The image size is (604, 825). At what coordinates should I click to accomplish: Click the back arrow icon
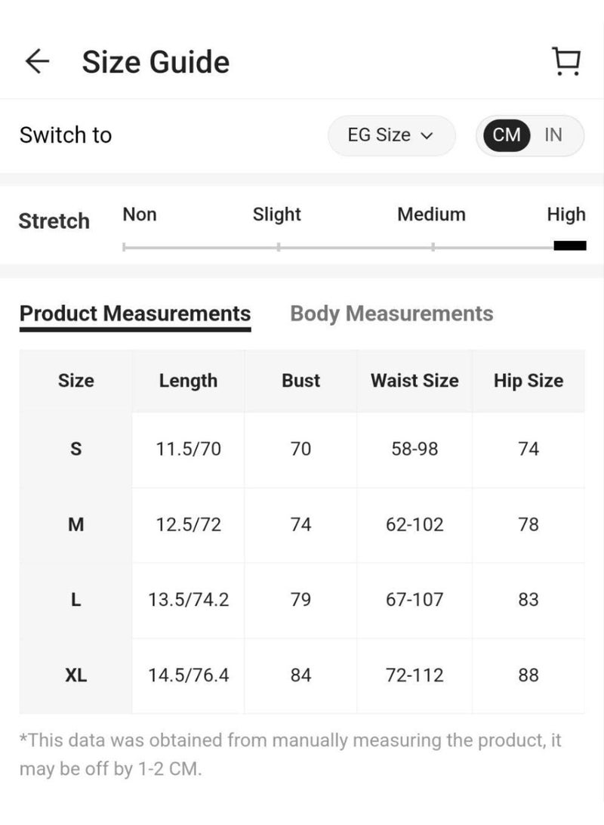[36, 61]
